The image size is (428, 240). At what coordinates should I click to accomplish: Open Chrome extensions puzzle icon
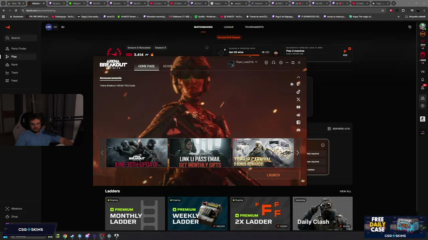click(403, 10)
